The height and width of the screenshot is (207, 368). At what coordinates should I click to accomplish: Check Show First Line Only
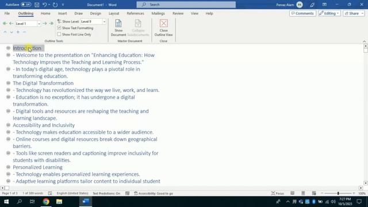59,34
